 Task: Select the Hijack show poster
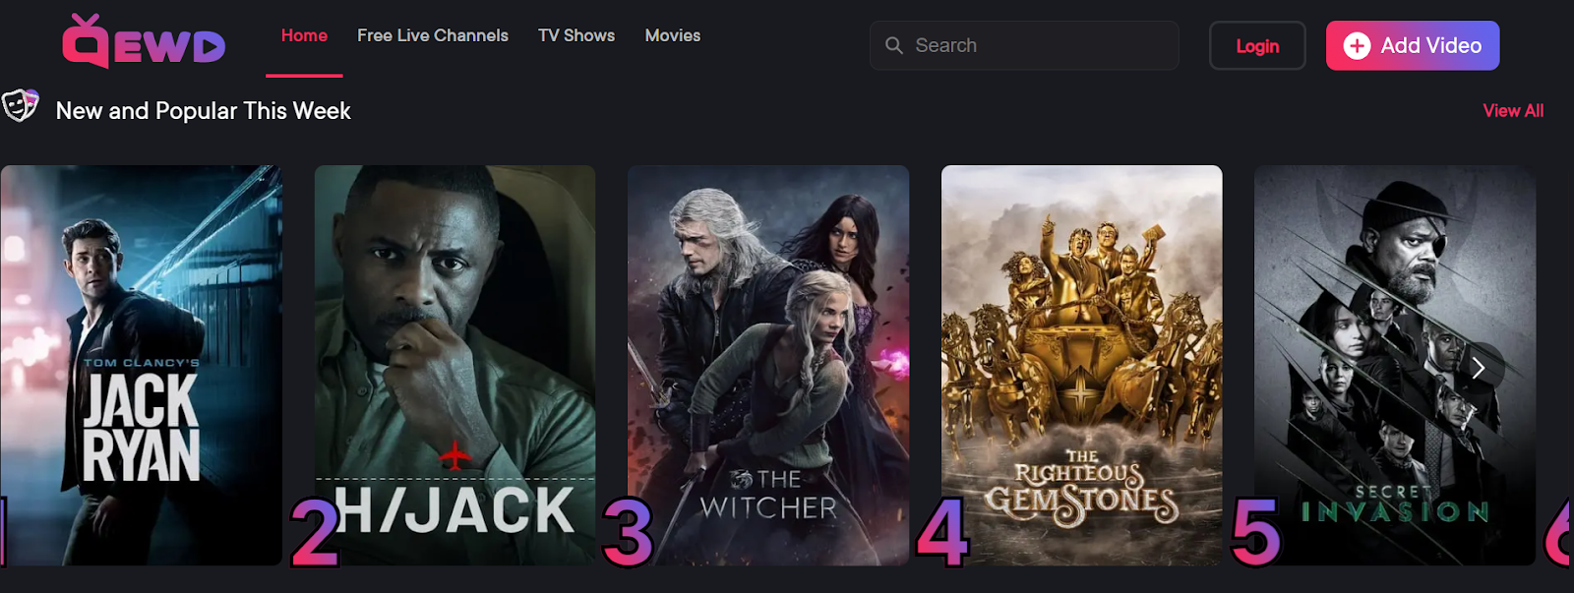(x=454, y=365)
